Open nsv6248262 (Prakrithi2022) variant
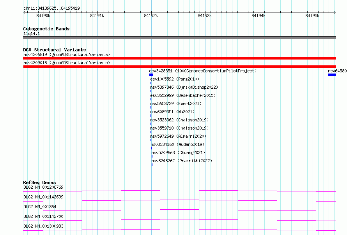347x235 pixels. coord(182,161)
